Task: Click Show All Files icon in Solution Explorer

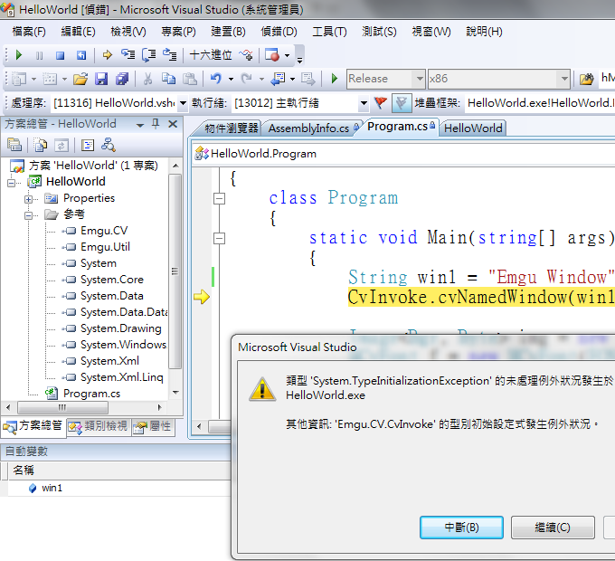Action: coord(41,145)
